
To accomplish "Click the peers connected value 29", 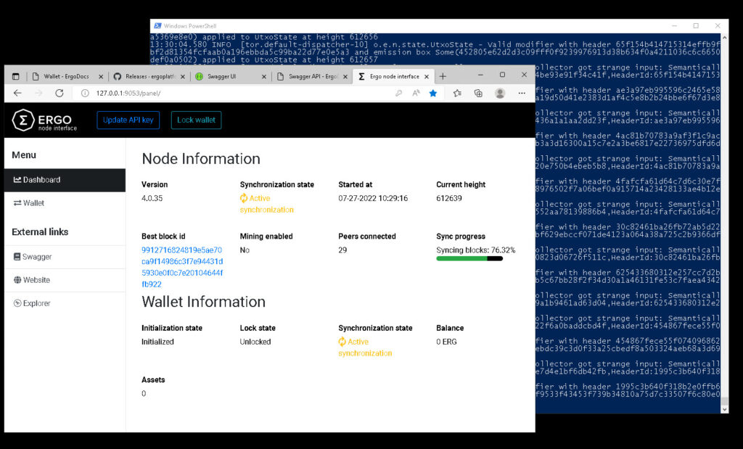I will [342, 250].
